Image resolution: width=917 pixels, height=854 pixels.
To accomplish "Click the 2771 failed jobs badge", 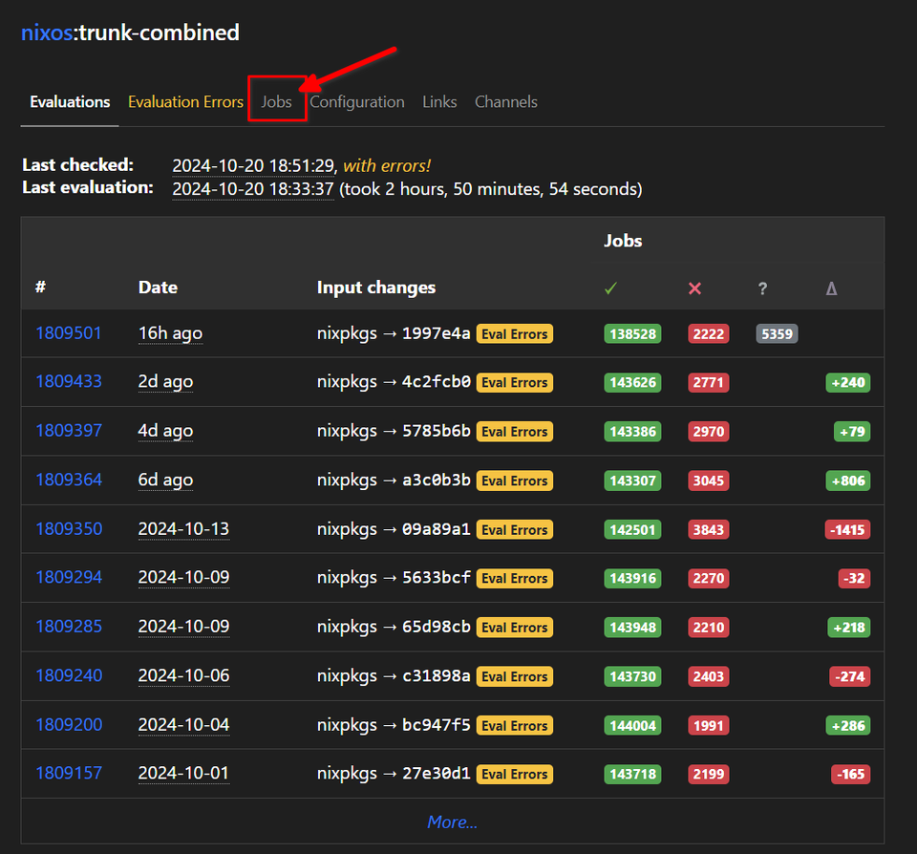I will click(708, 382).
